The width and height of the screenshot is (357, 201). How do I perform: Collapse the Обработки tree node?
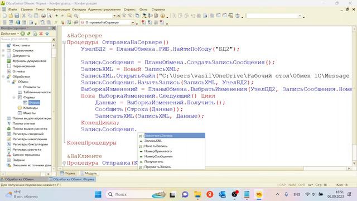(3, 76)
